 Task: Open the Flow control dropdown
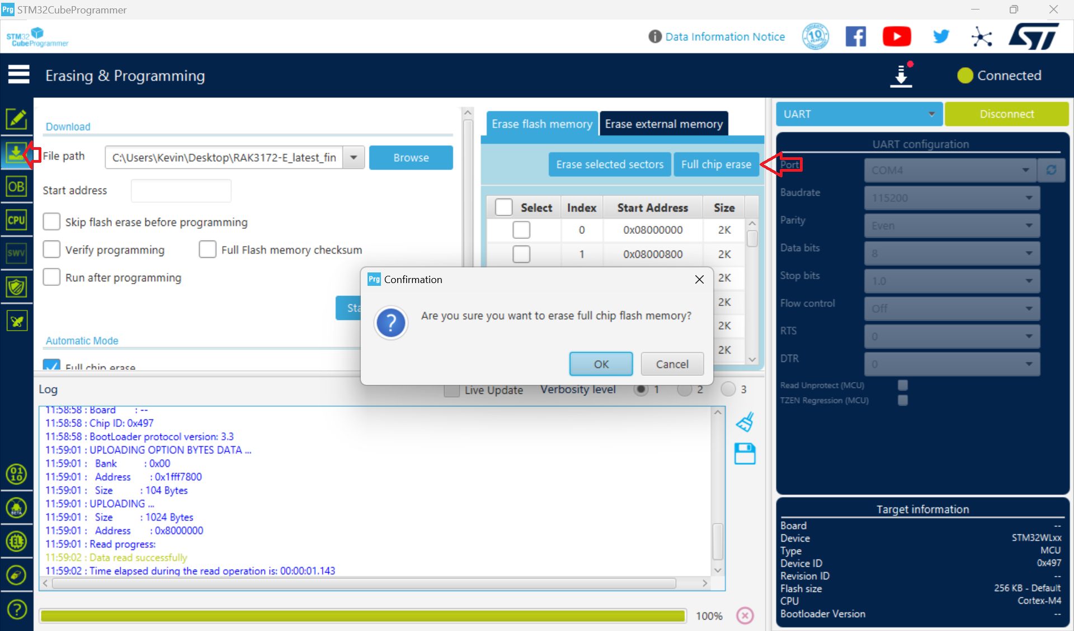pos(952,308)
